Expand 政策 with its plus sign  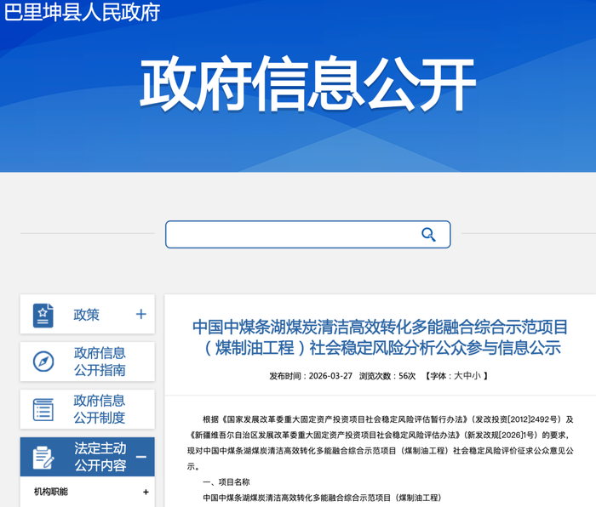coord(141,314)
